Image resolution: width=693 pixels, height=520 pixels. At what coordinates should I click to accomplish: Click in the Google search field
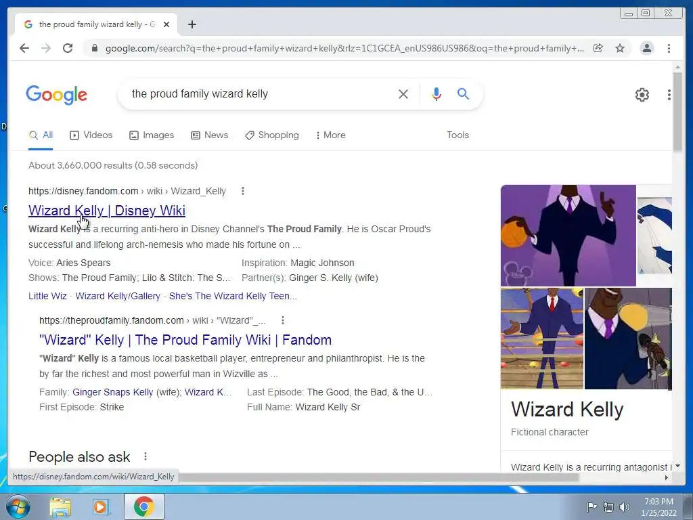tap(261, 93)
